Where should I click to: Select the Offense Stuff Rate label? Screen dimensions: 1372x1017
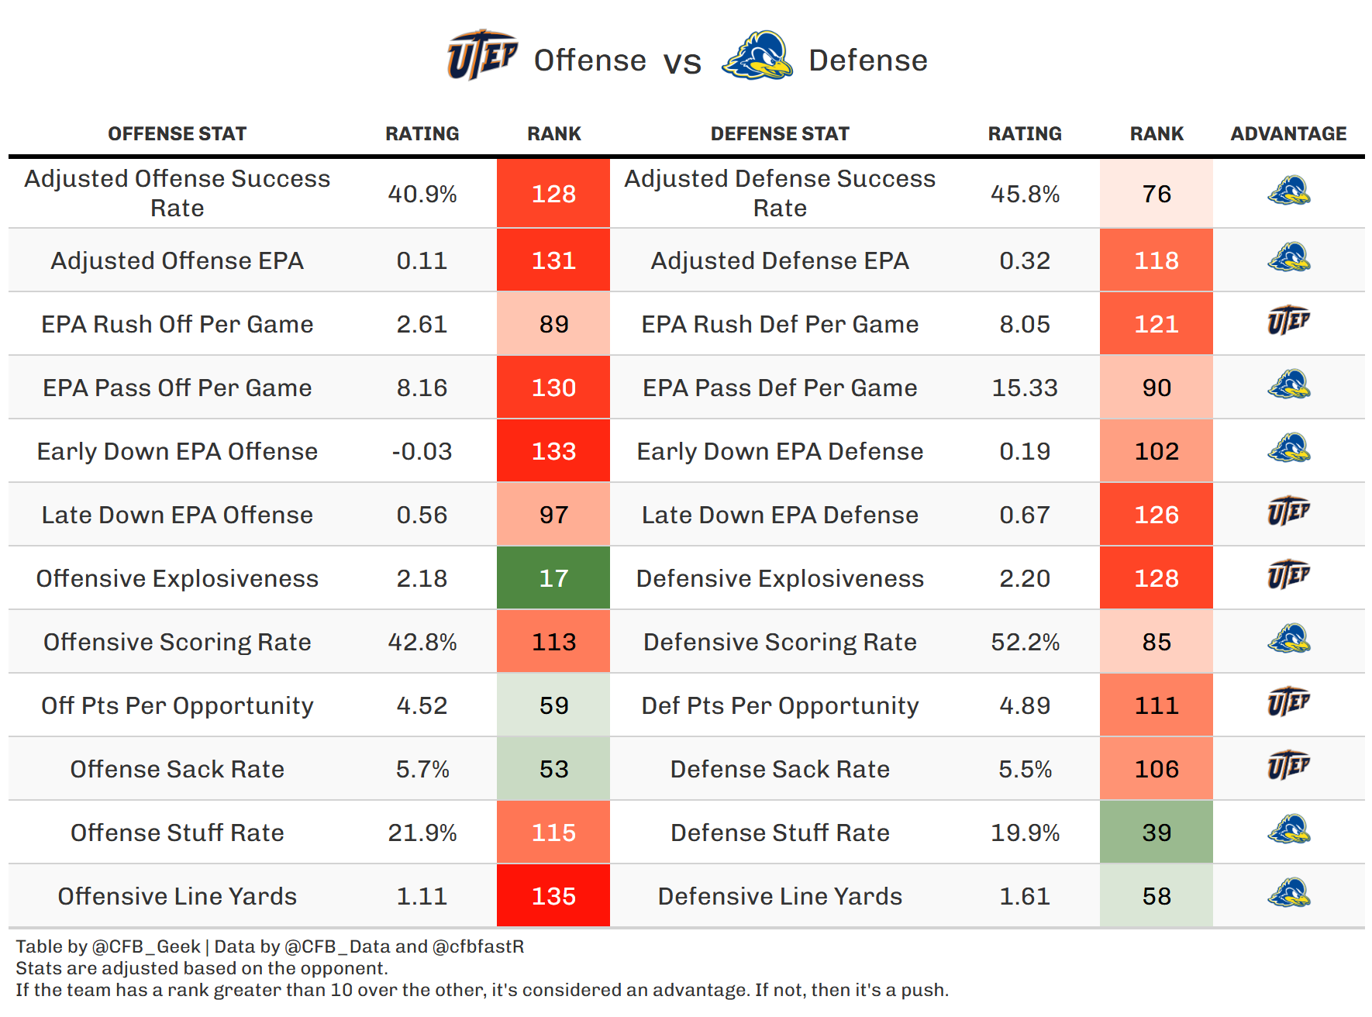(x=177, y=833)
